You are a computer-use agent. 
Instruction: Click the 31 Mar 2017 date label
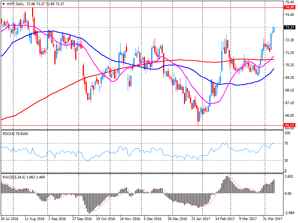click(x=273, y=219)
